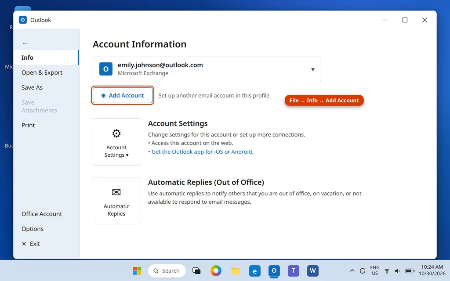Switch to Outlook in the taskbar
This screenshot has width=450, height=281.
click(x=274, y=270)
